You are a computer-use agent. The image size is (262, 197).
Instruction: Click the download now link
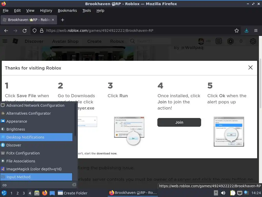(107, 153)
